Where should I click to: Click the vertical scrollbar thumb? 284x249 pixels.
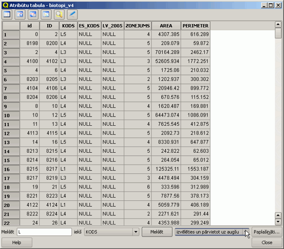click(x=278, y=33)
